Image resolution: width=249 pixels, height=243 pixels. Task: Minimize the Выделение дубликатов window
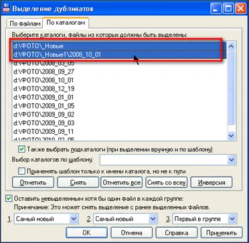[x=216, y=9]
